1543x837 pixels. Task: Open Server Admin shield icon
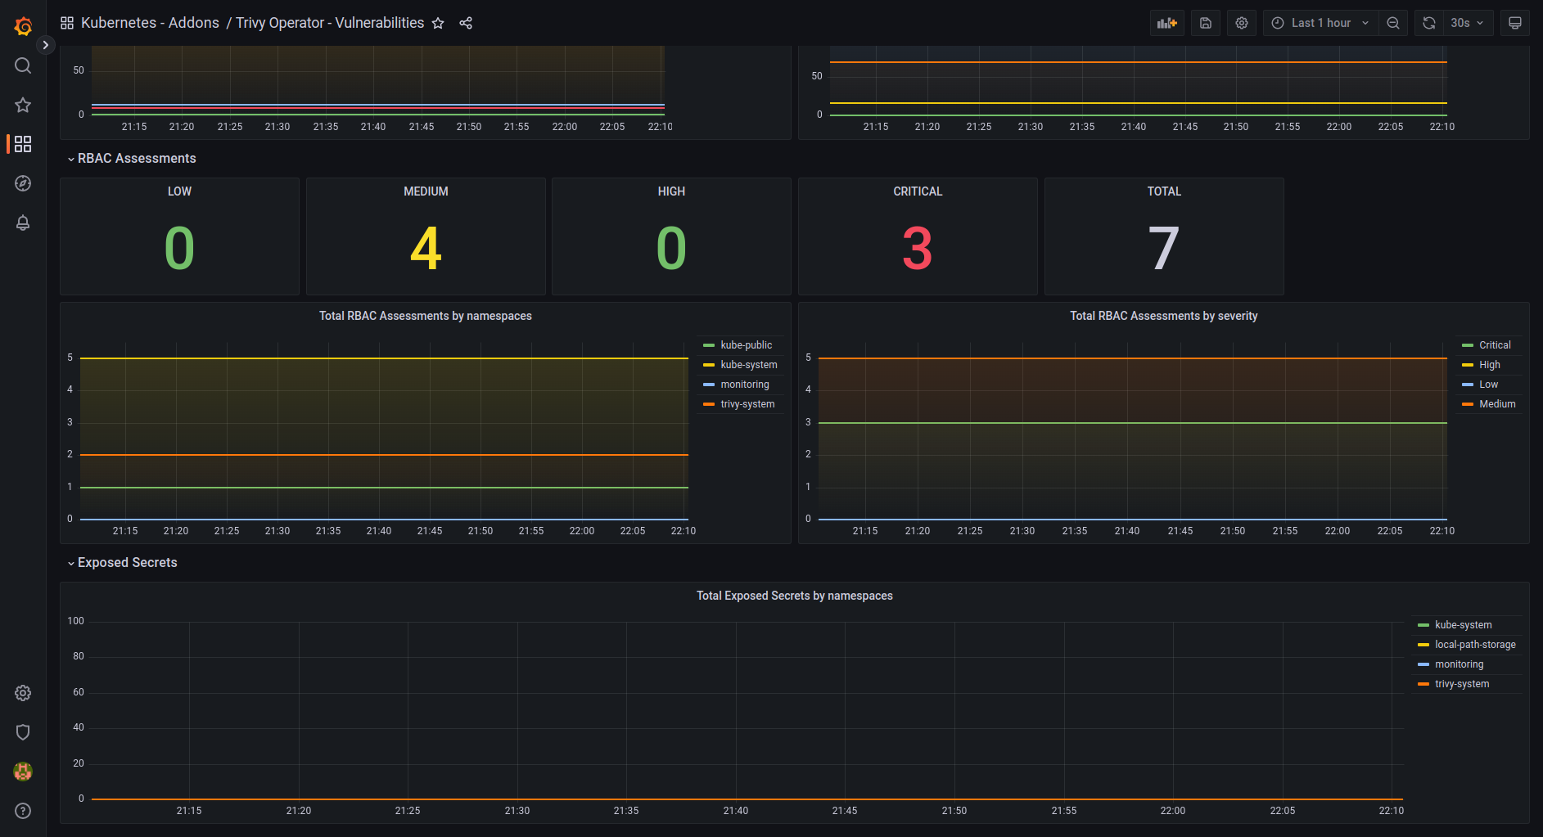point(23,732)
